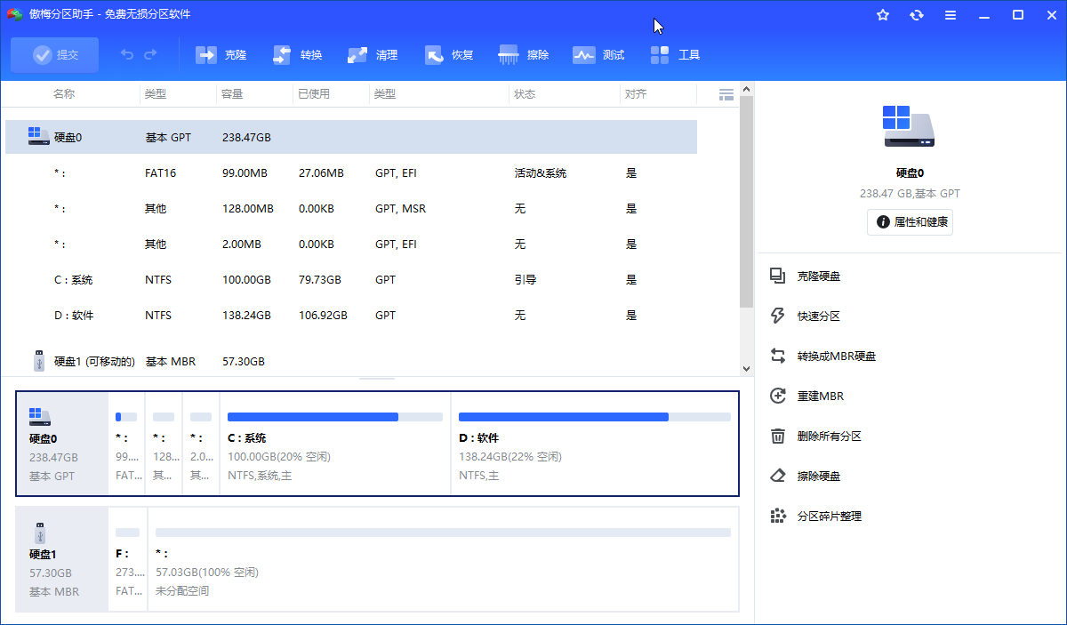
Task: Click 转换成MBR硬盘 option
Action: coord(837,357)
